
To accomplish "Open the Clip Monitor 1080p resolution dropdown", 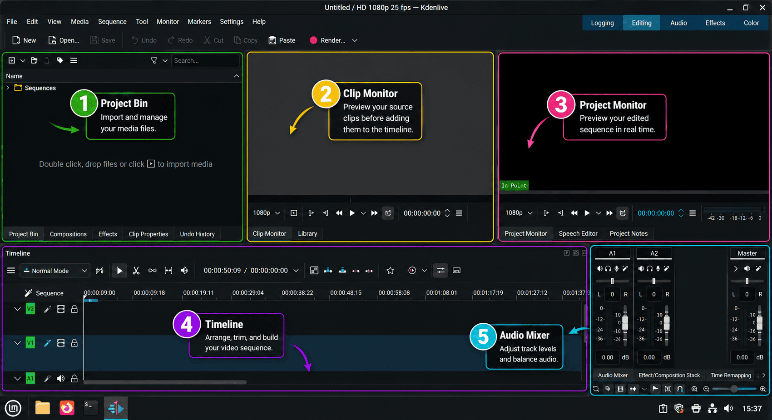I will tap(267, 213).
